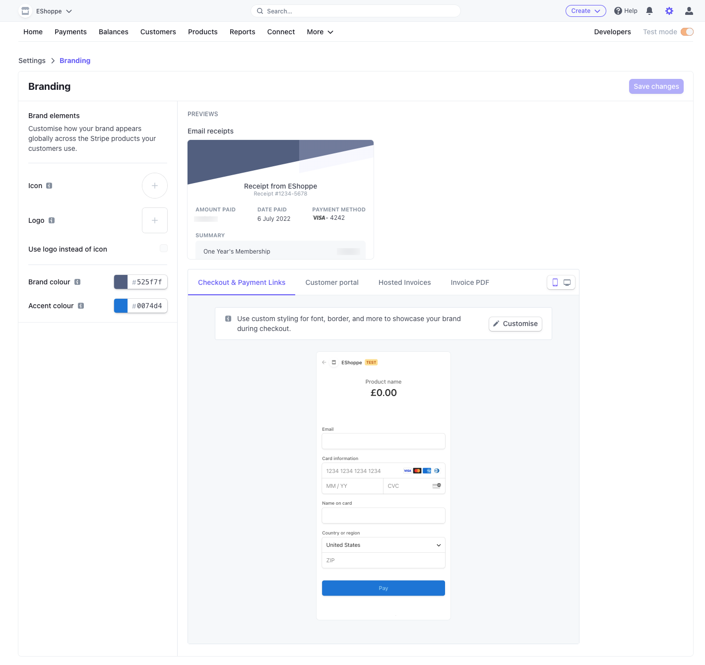Click the 'One Year's Membership' summary row
The width and height of the screenshot is (705, 665).
click(280, 251)
